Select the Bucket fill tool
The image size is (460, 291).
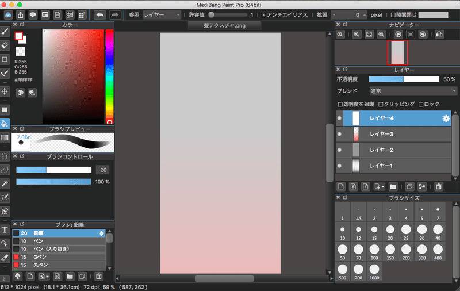tap(5, 124)
